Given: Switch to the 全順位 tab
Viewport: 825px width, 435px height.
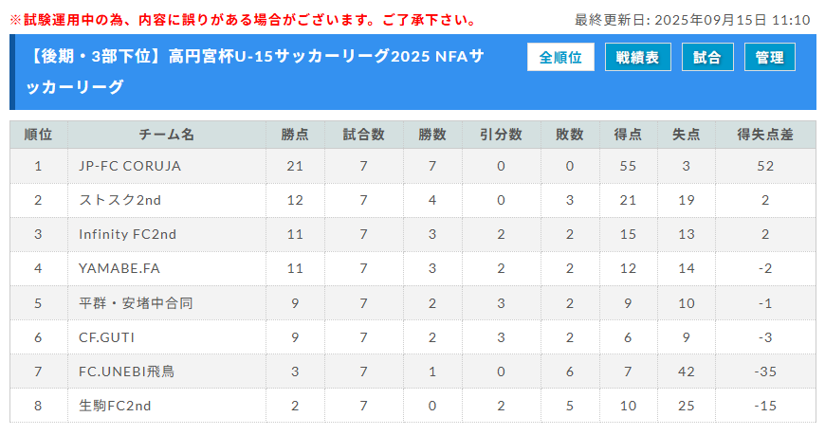Looking at the screenshot, I should 560,58.
